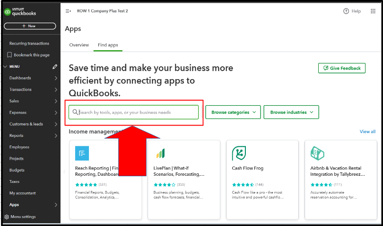Image resolution: width=383 pixels, height=226 pixels.
Task: Click the Reach Reporting app icon
Action: [x=82, y=154]
